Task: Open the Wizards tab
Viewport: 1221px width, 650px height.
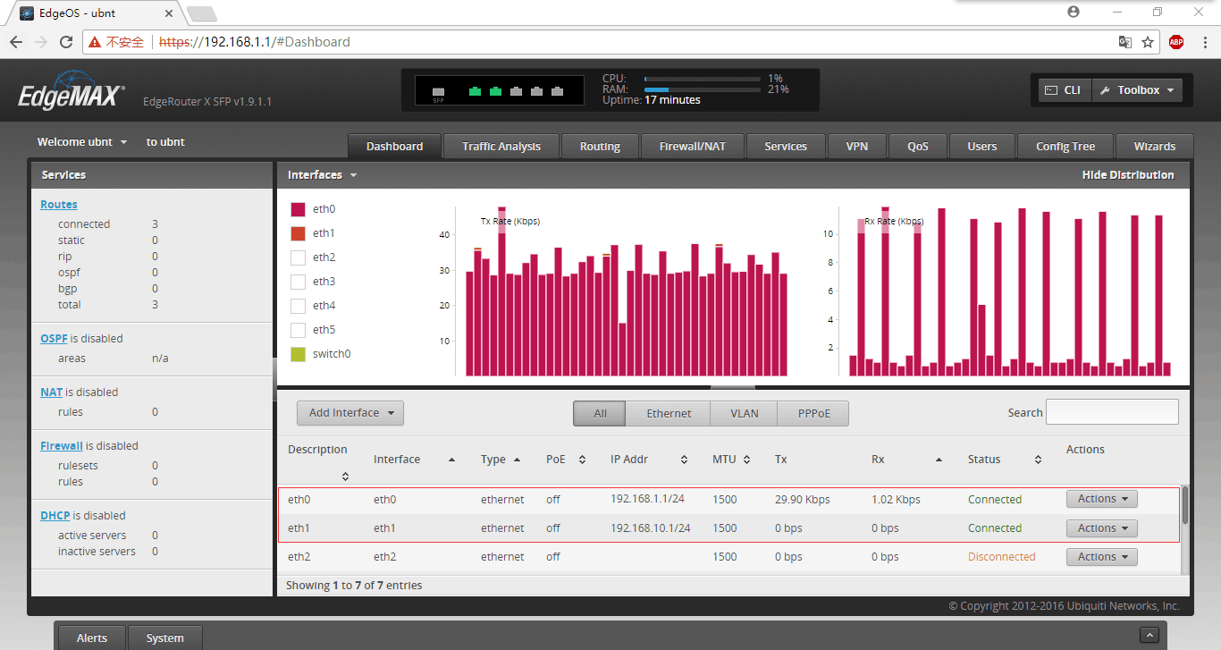Action: (1155, 147)
